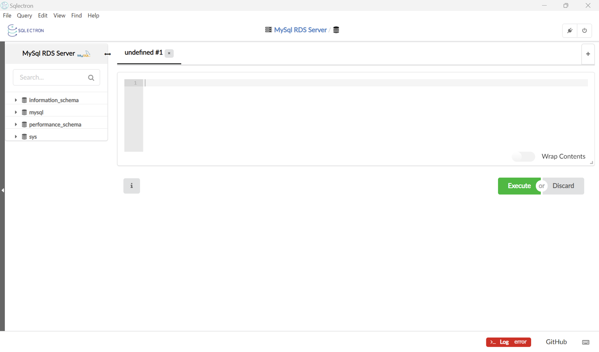The height and width of the screenshot is (352, 599).
Task: Click the mysql database name
Action: coord(36,113)
